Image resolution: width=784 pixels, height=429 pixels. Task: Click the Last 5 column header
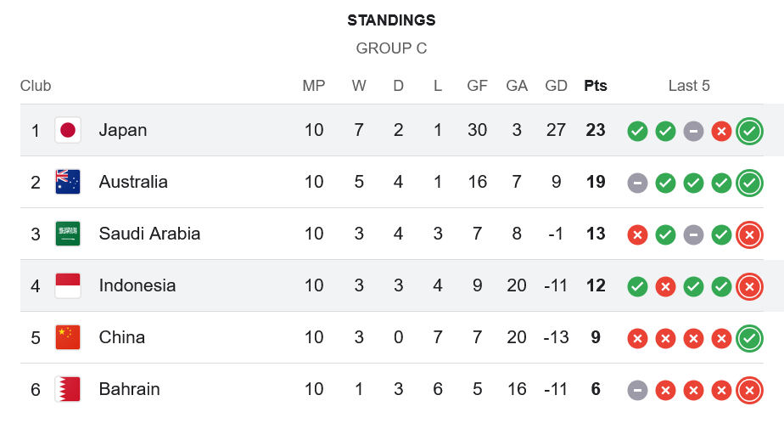(689, 86)
